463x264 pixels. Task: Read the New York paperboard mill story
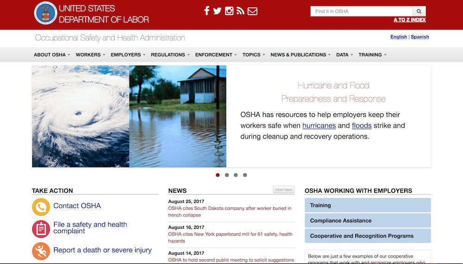(x=230, y=238)
